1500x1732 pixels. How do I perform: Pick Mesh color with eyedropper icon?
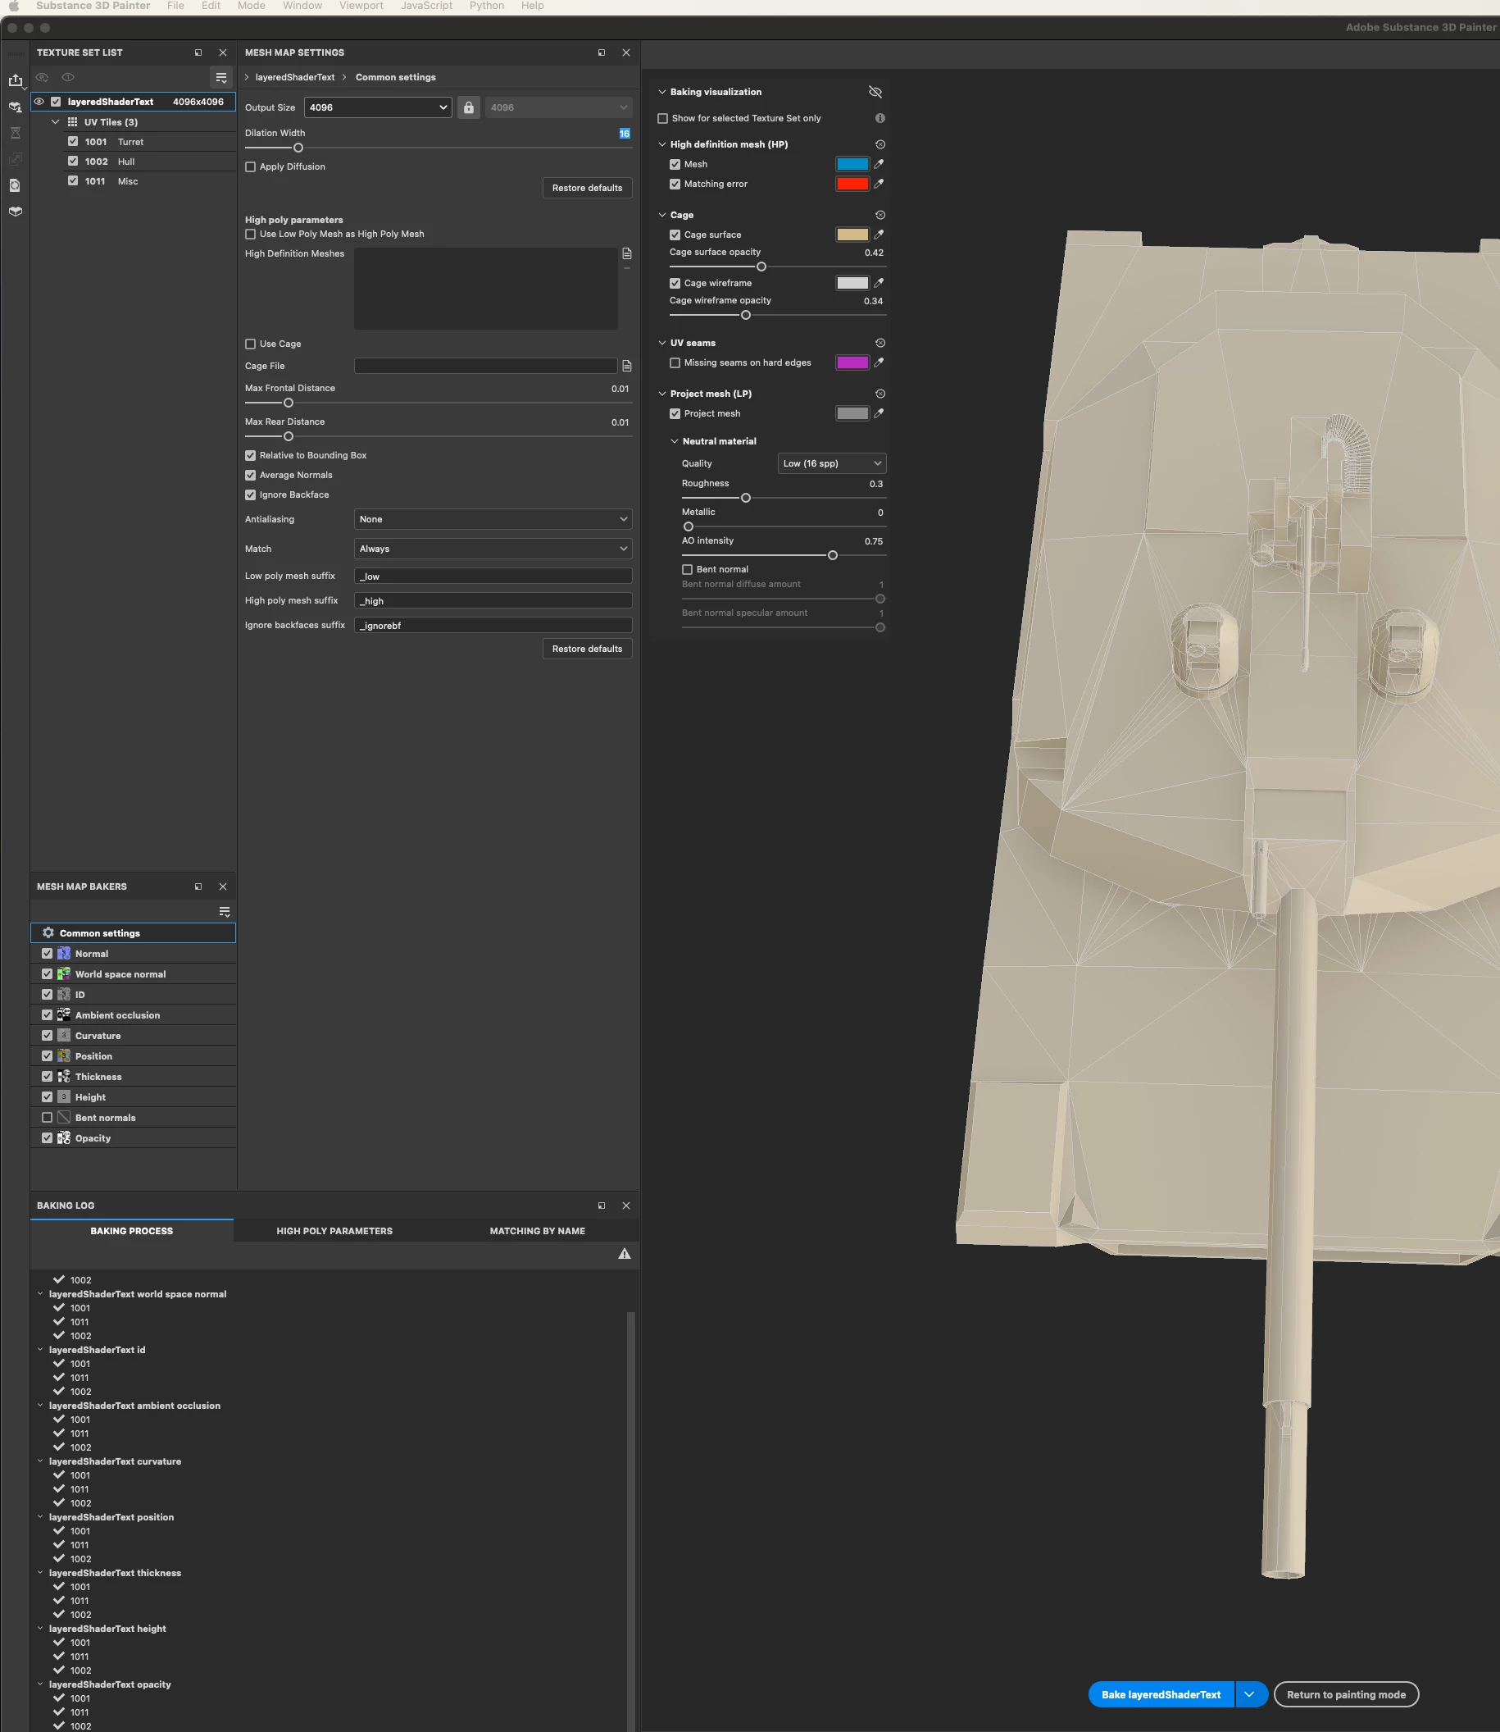[x=879, y=164]
